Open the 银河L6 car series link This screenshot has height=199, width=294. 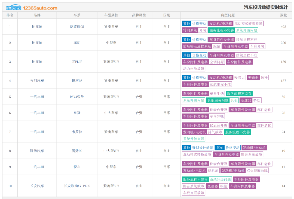[77, 81]
